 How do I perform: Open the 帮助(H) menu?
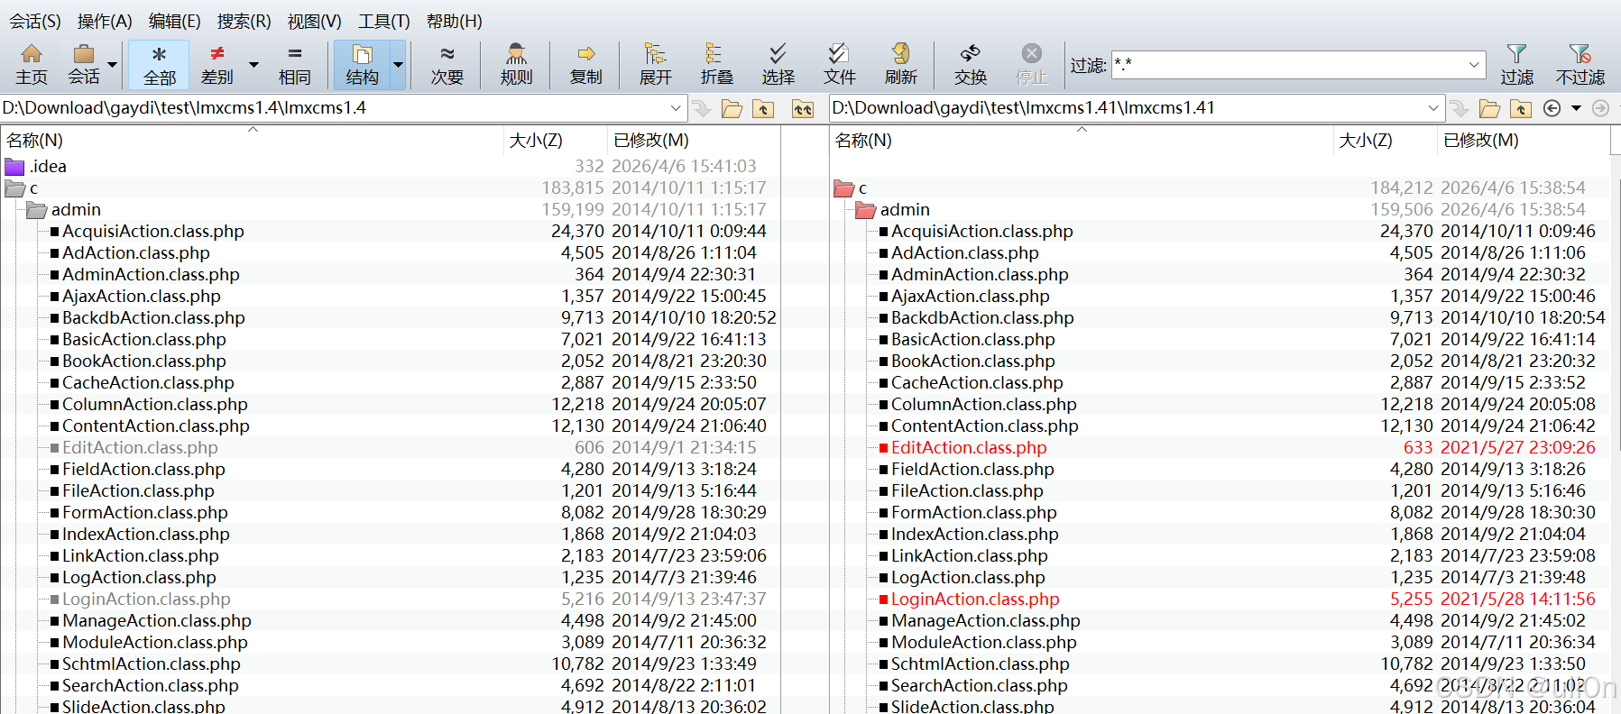454,21
